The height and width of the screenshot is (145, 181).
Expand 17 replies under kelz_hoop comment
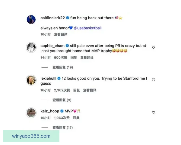62,128
